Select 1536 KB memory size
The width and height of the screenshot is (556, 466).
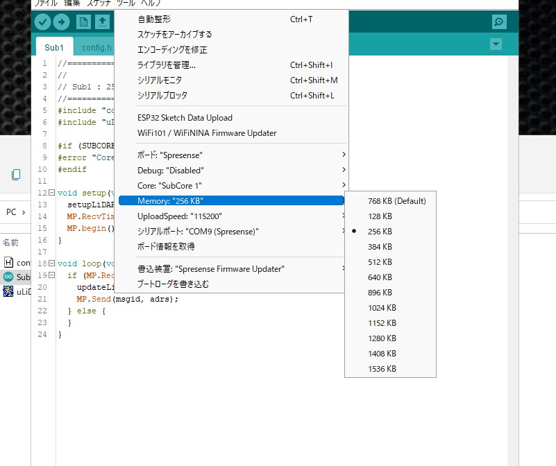coord(382,369)
